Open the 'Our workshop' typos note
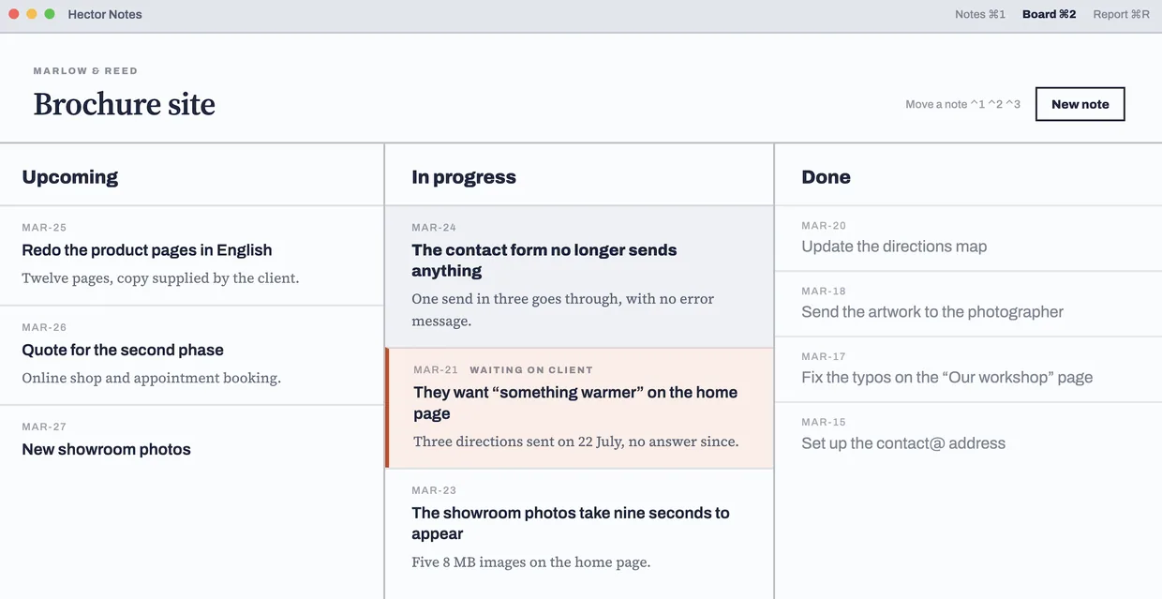The image size is (1162, 599). pos(968,369)
